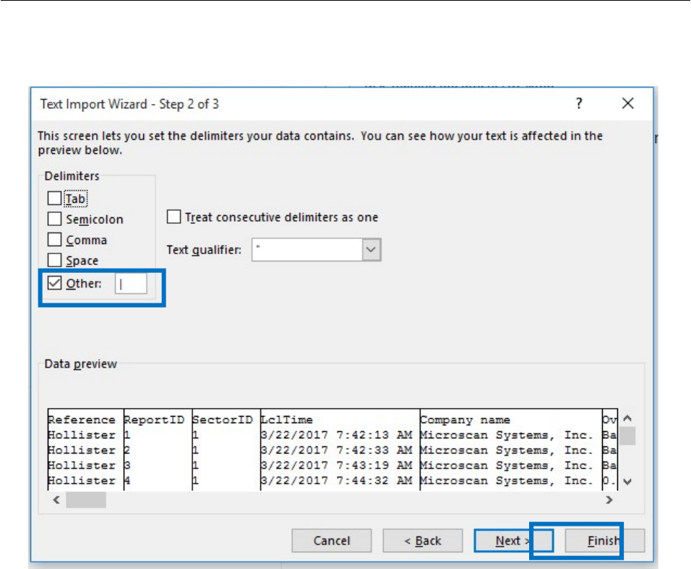Image resolution: width=691 pixels, height=569 pixels.
Task: Uncheck the Other delimiter checkbox
Action: point(55,284)
